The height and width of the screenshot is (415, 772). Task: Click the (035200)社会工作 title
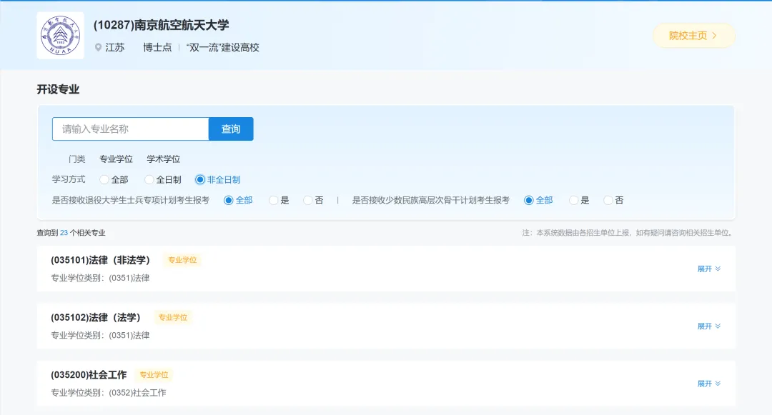(89, 375)
